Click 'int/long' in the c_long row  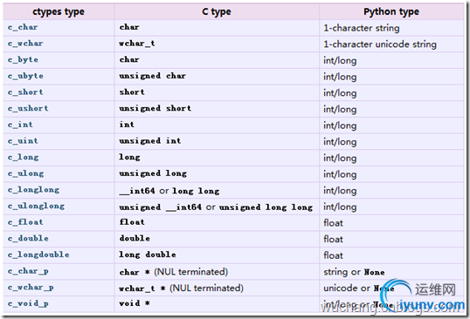(x=340, y=158)
